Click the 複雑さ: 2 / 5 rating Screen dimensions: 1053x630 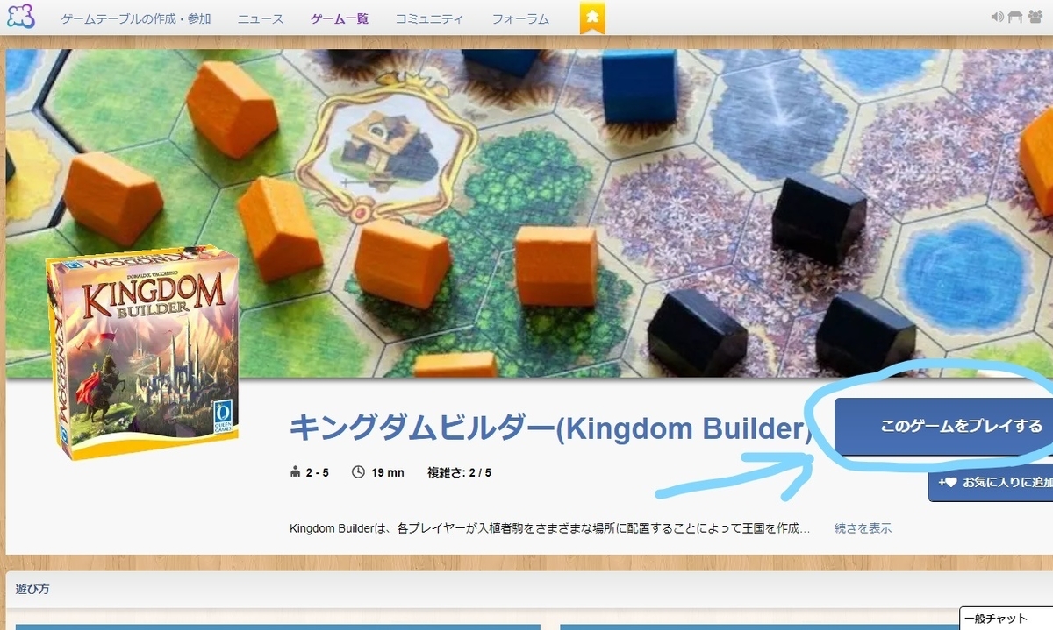pyautogui.click(x=459, y=473)
